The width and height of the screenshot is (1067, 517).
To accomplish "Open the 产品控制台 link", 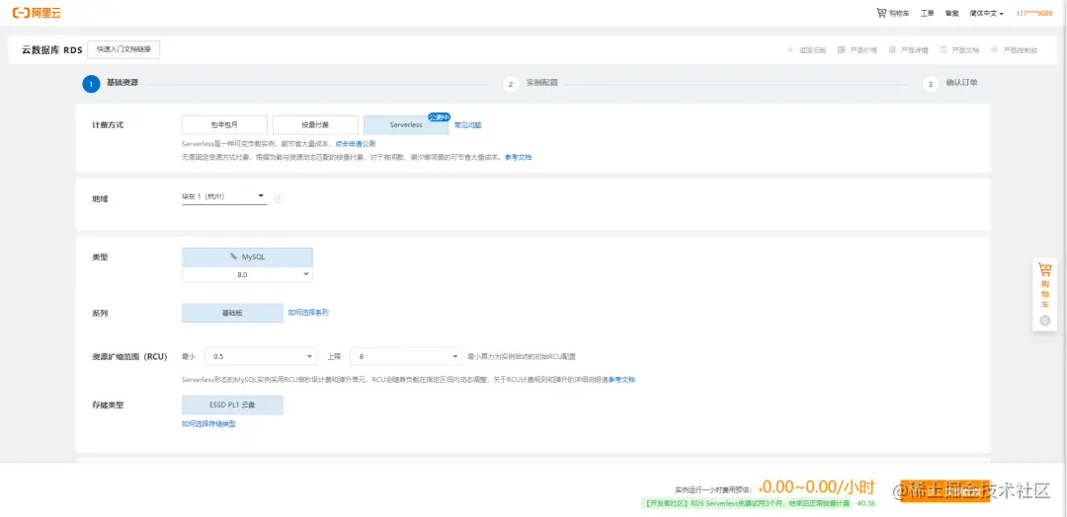I will 1020,50.
